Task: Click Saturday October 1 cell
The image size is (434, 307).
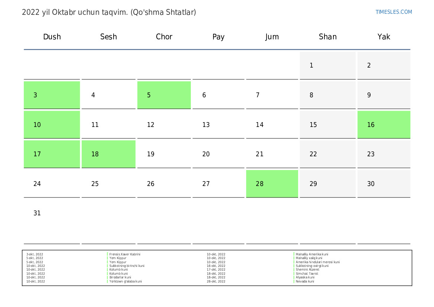Action: tap(327, 66)
